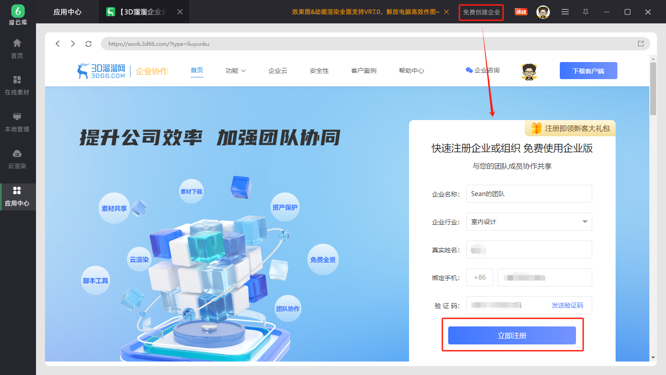The height and width of the screenshot is (375, 666).
Task: Go back in the embedded browser
Action: pyautogui.click(x=58, y=44)
